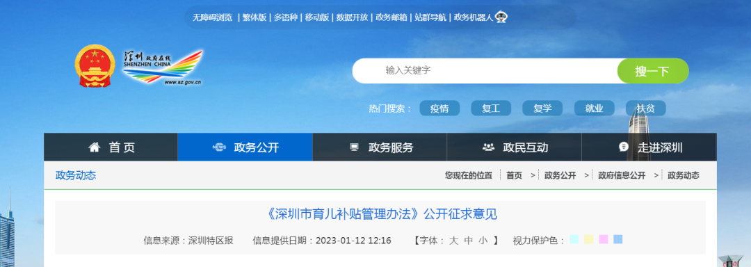This screenshot has width=751, height=267.
Task: Choose the light blue eye-protection color
Action: pyautogui.click(x=618, y=239)
